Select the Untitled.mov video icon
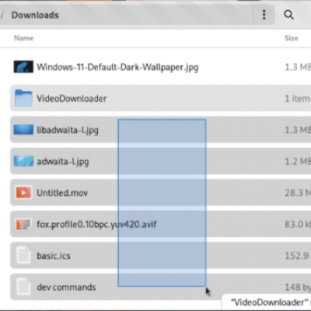The width and height of the screenshot is (311, 311). point(23,193)
